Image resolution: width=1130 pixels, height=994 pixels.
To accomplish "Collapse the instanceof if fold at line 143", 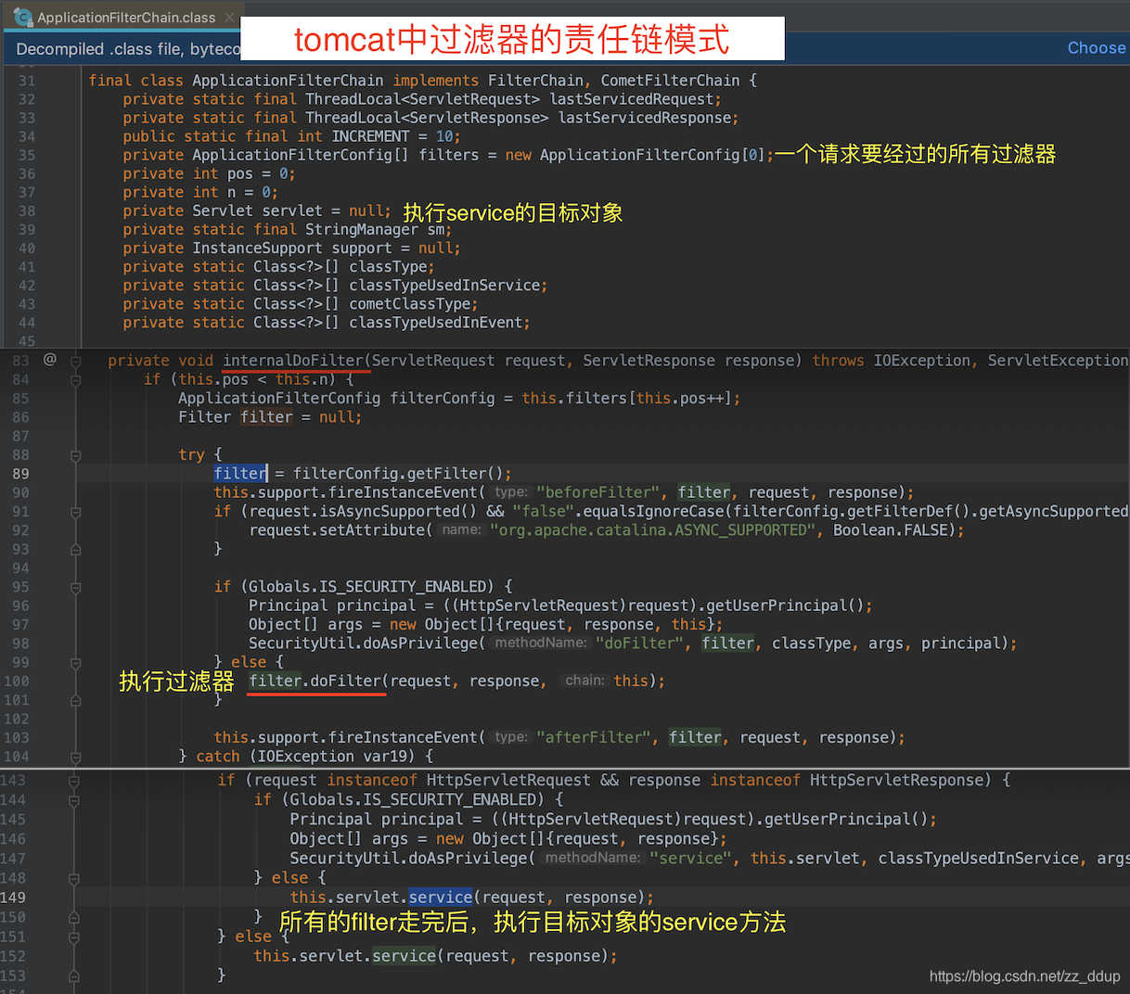I will coord(73,781).
